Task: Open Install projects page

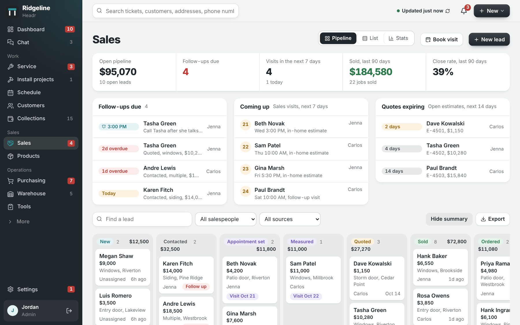Action: [41, 79]
